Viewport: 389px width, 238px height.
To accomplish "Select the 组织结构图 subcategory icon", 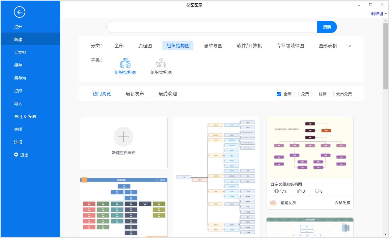I will pyautogui.click(x=125, y=62).
